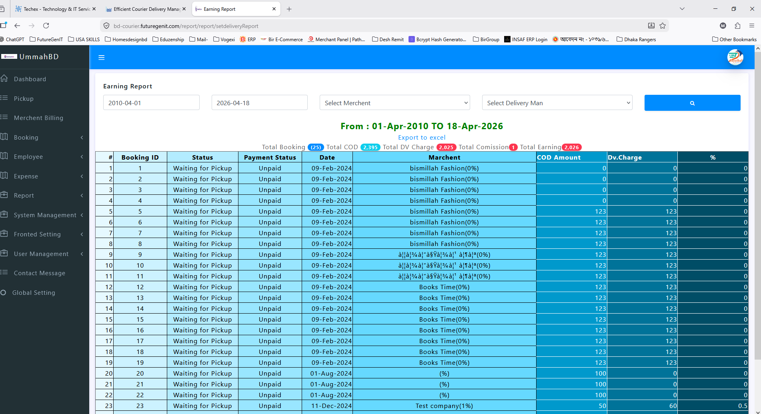Viewport: 761px width, 414px height.
Task: Open the browser extensions puzzle icon
Action: (737, 26)
